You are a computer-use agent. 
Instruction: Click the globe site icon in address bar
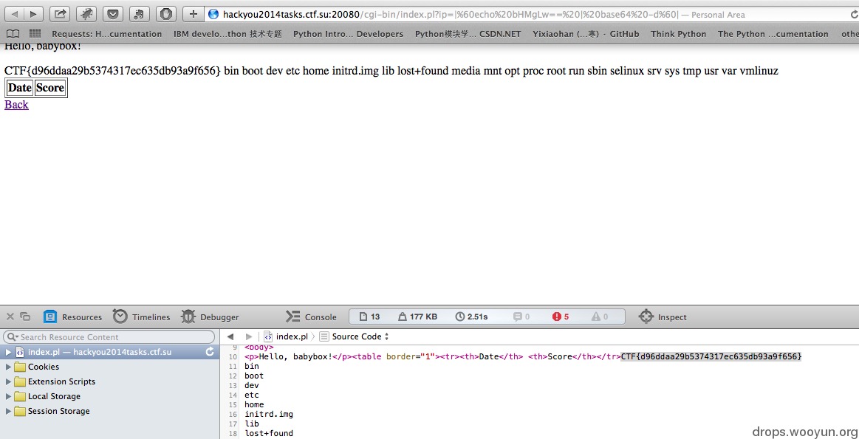[213, 14]
